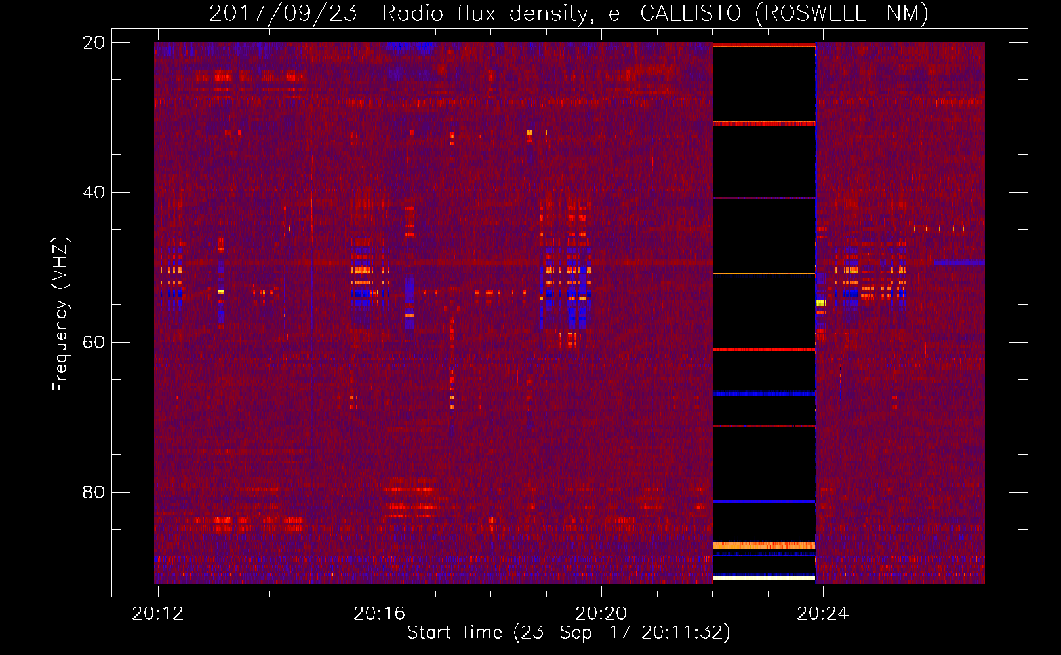
Task: Select the 'e-CALLISTO (ROSWELL-NM)' title text
Action: coord(769,13)
